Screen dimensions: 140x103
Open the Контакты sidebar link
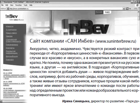(10, 48)
